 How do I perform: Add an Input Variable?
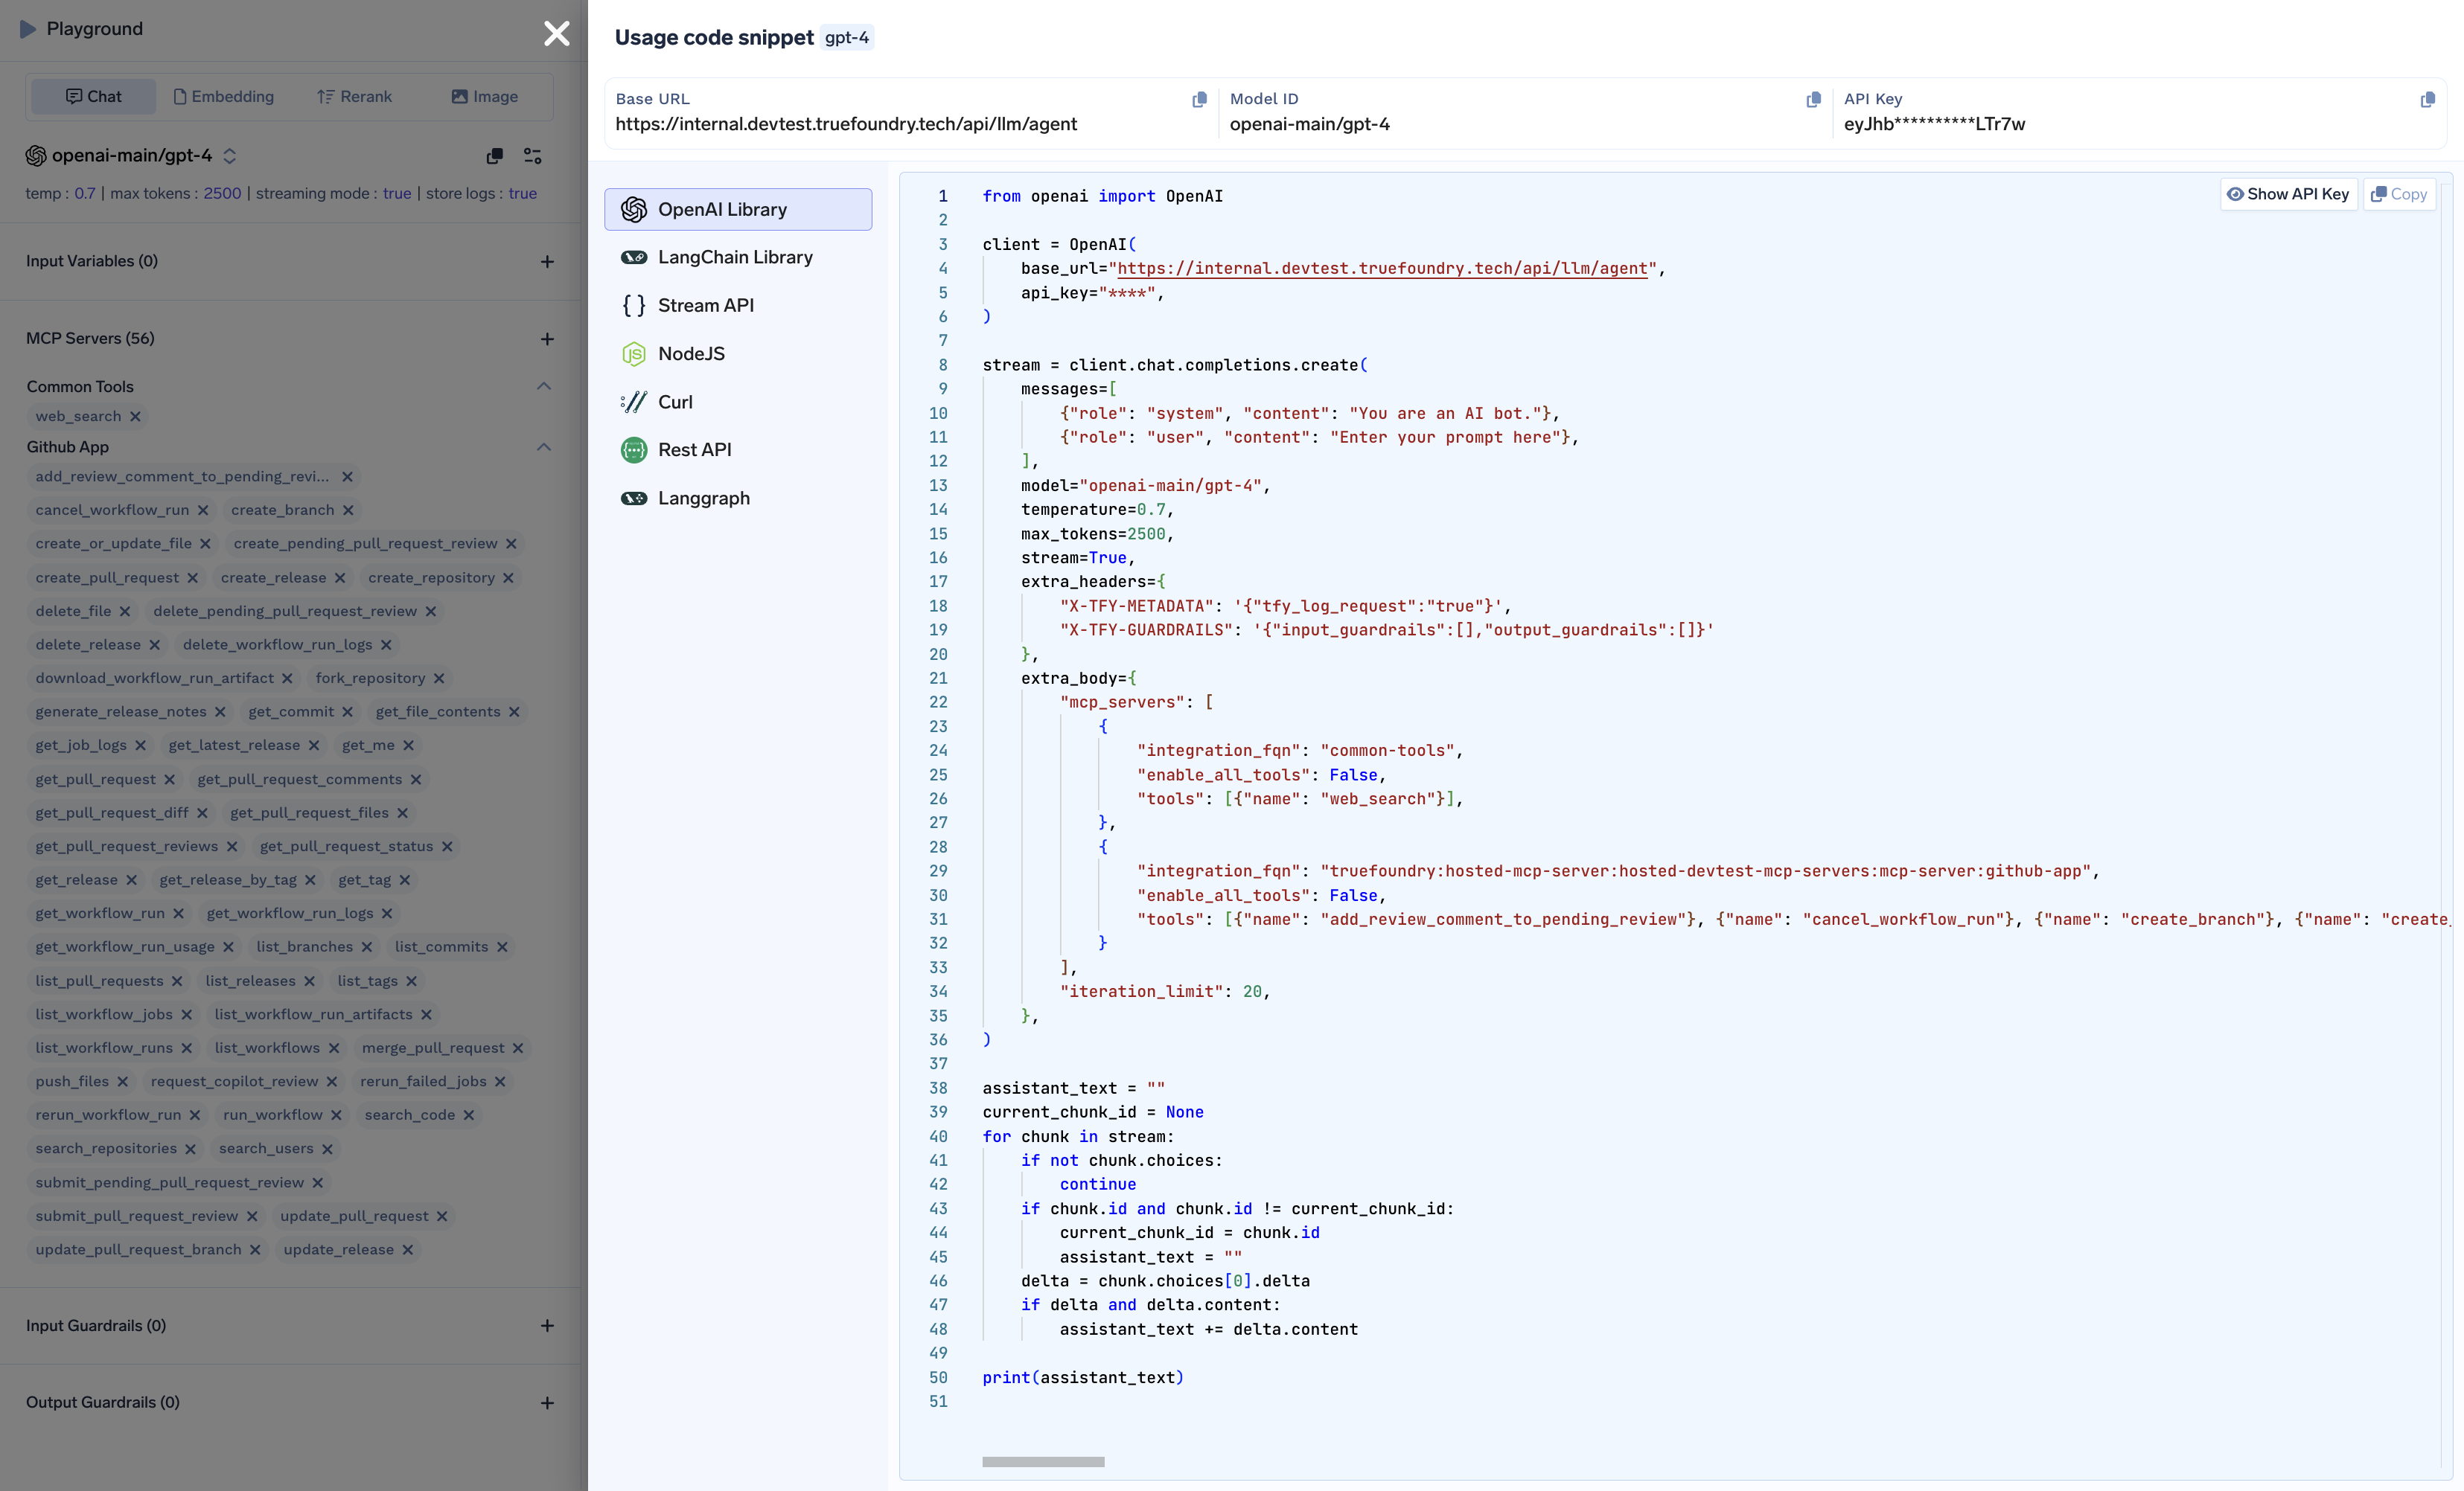547,262
